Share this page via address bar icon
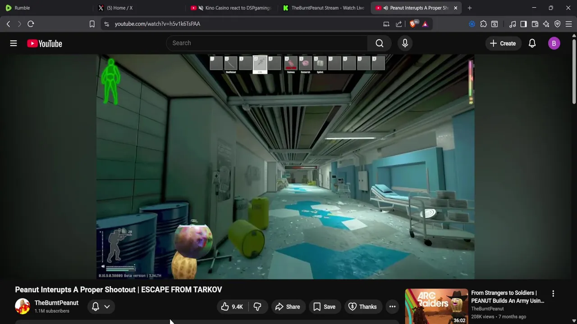This screenshot has height=324, width=577. coord(399,24)
